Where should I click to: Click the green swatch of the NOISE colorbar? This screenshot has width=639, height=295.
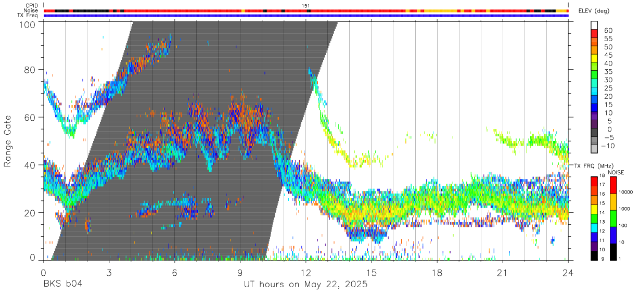click(613, 219)
